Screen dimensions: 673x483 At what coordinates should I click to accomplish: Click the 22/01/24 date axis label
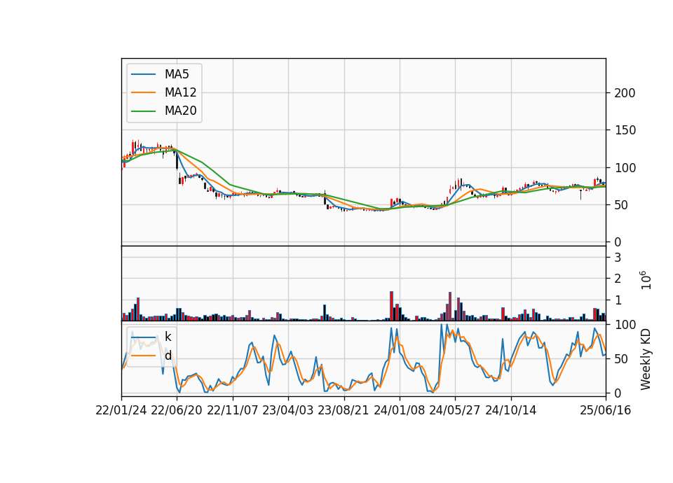pyautogui.click(x=121, y=411)
